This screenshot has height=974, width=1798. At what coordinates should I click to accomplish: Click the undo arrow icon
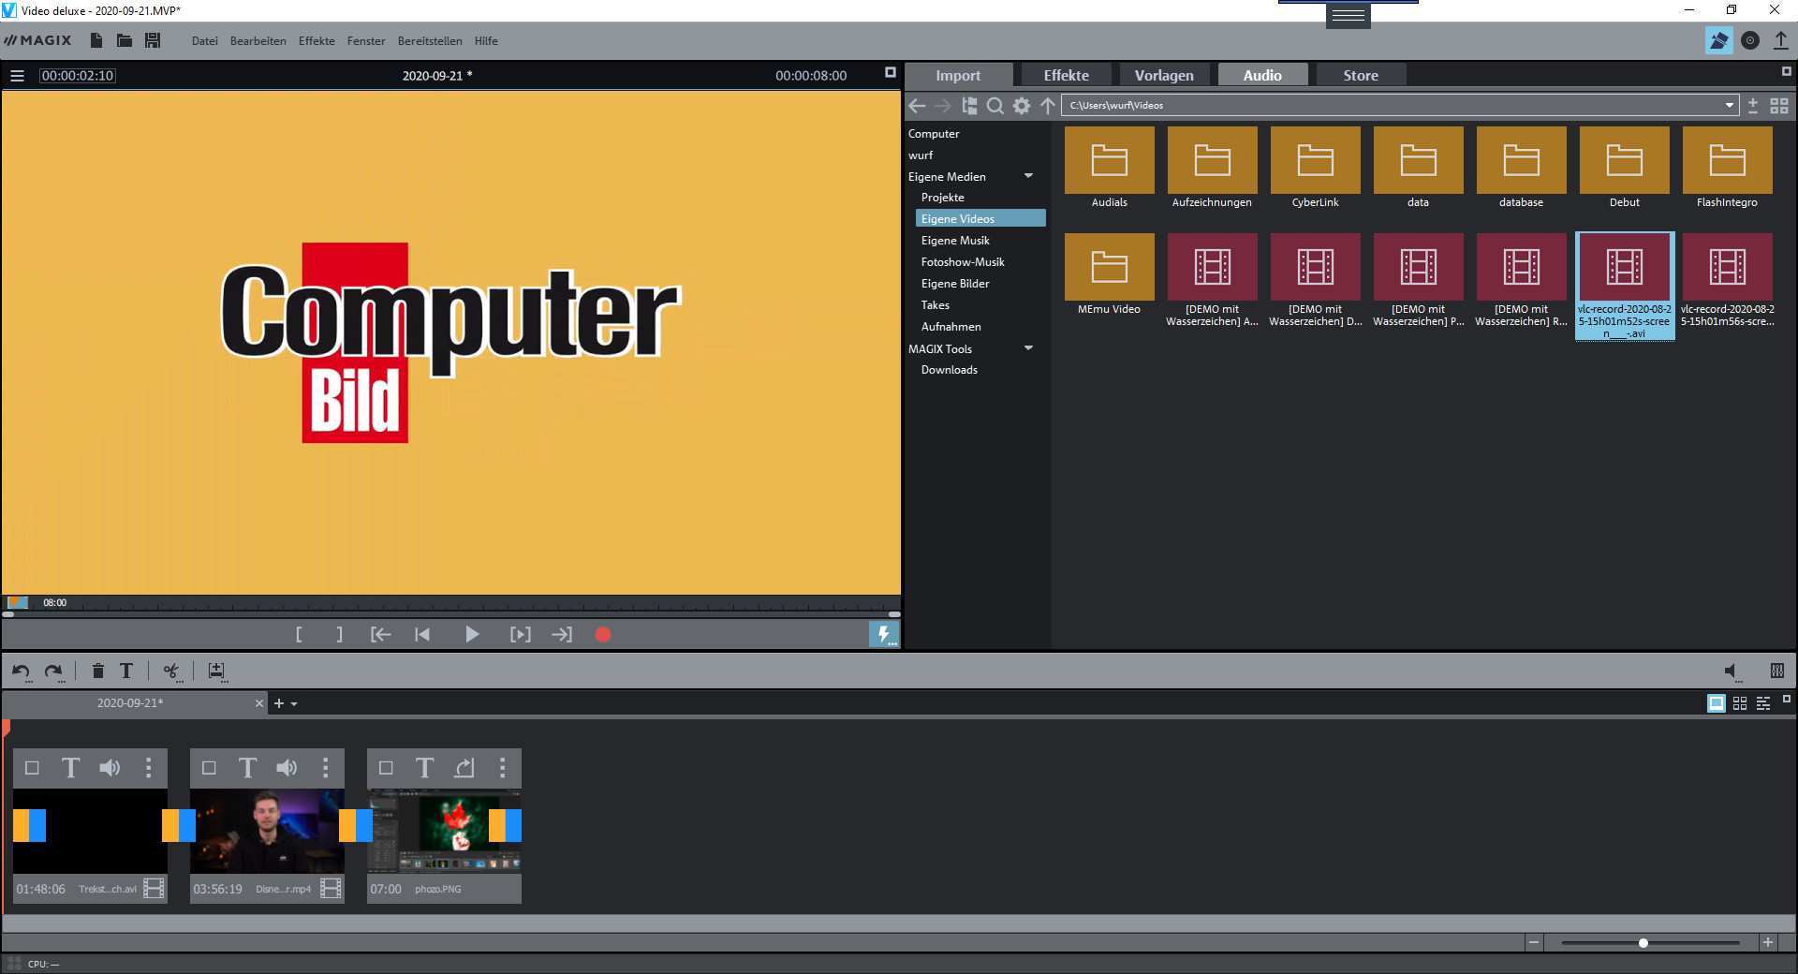click(21, 671)
